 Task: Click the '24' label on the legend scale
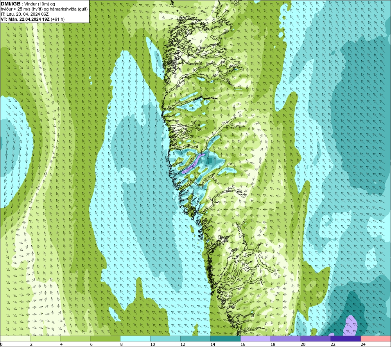[363, 344]
